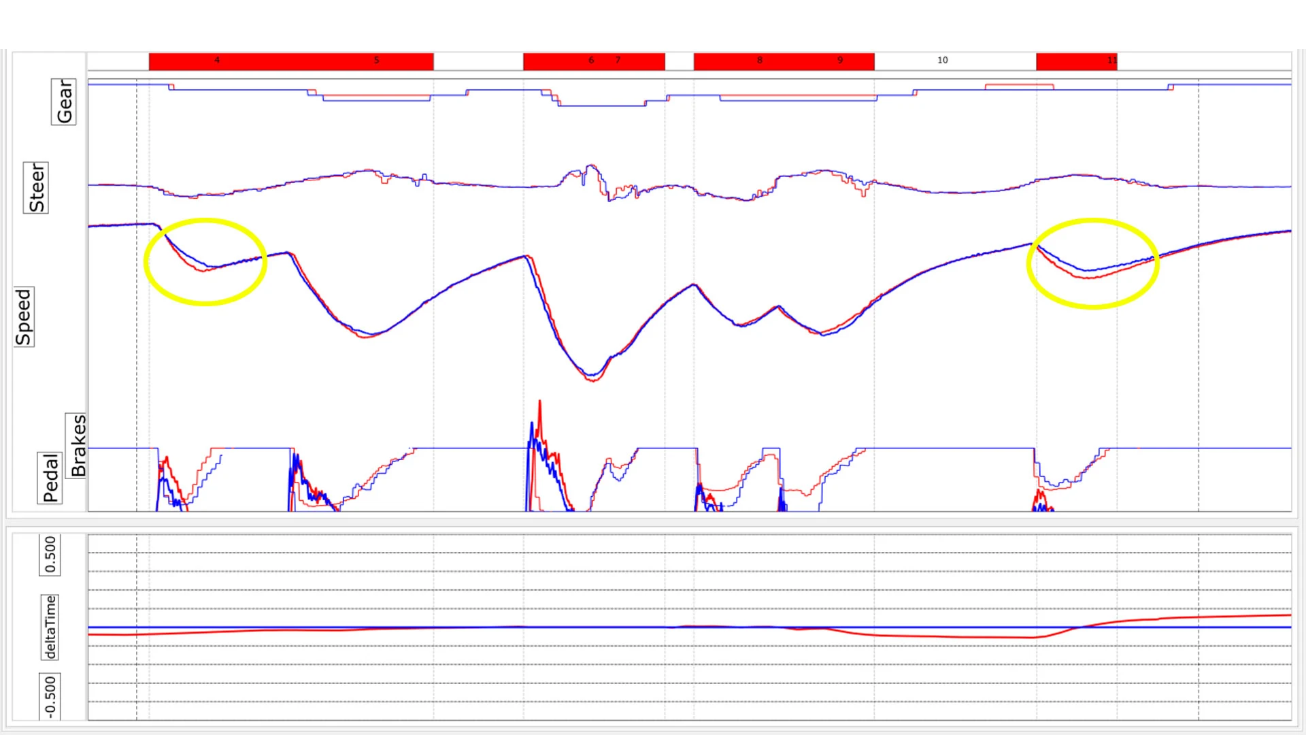Click the Speed channel label
The image size is (1306, 735).
(24, 316)
